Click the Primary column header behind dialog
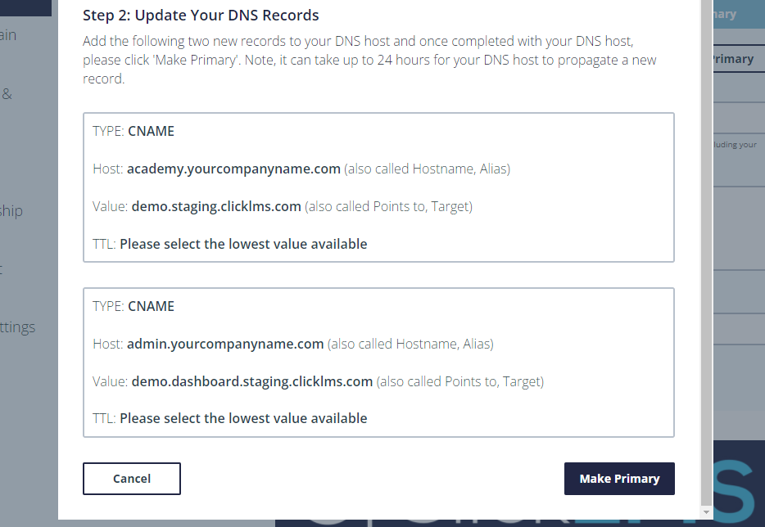The width and height of the screenshot is (765, 527). 733,59
